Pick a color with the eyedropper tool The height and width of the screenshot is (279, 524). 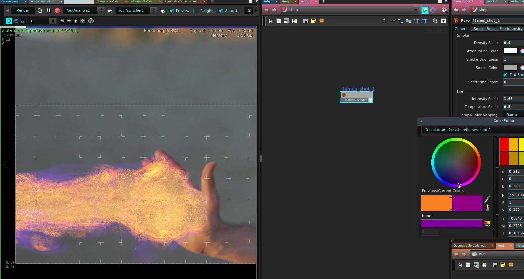coord(487,199)
